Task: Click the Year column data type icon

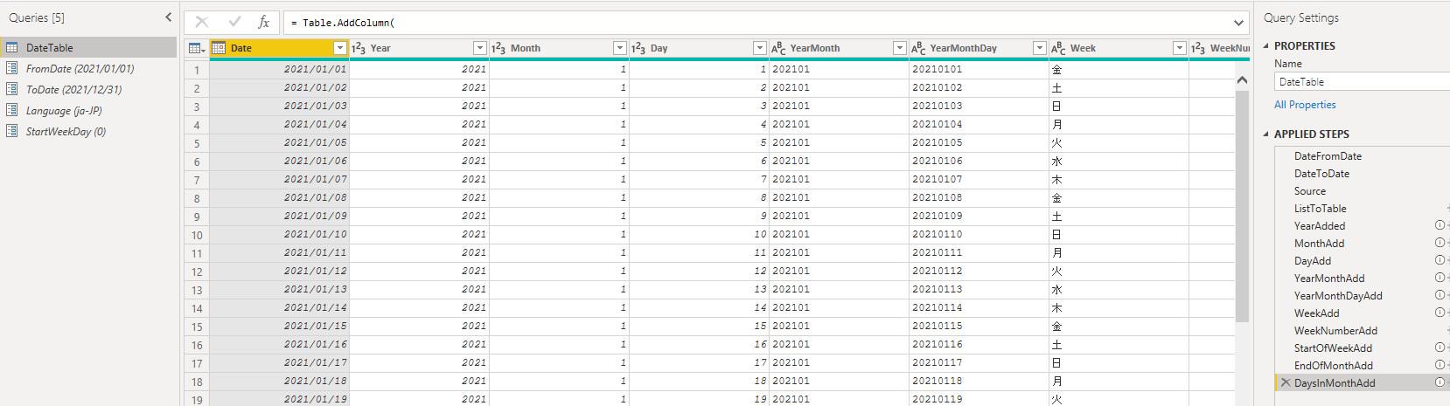Action: [x=359, y=48]
